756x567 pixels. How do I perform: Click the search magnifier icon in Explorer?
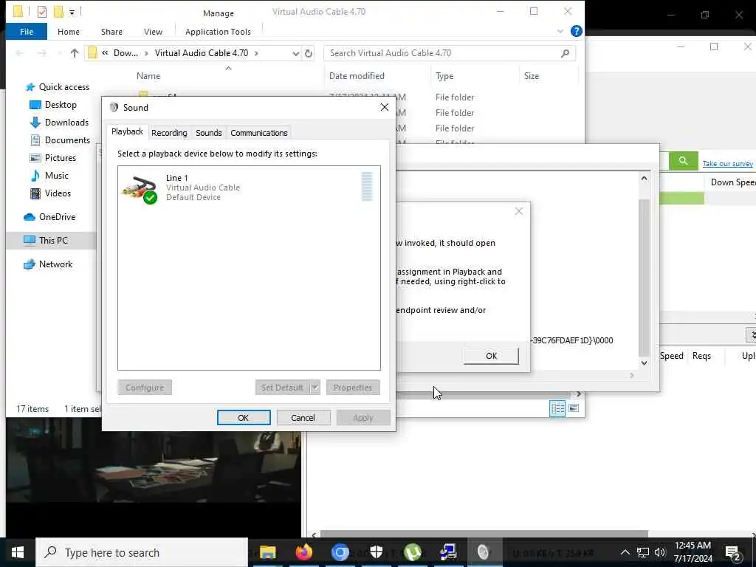tap(565, 53)
